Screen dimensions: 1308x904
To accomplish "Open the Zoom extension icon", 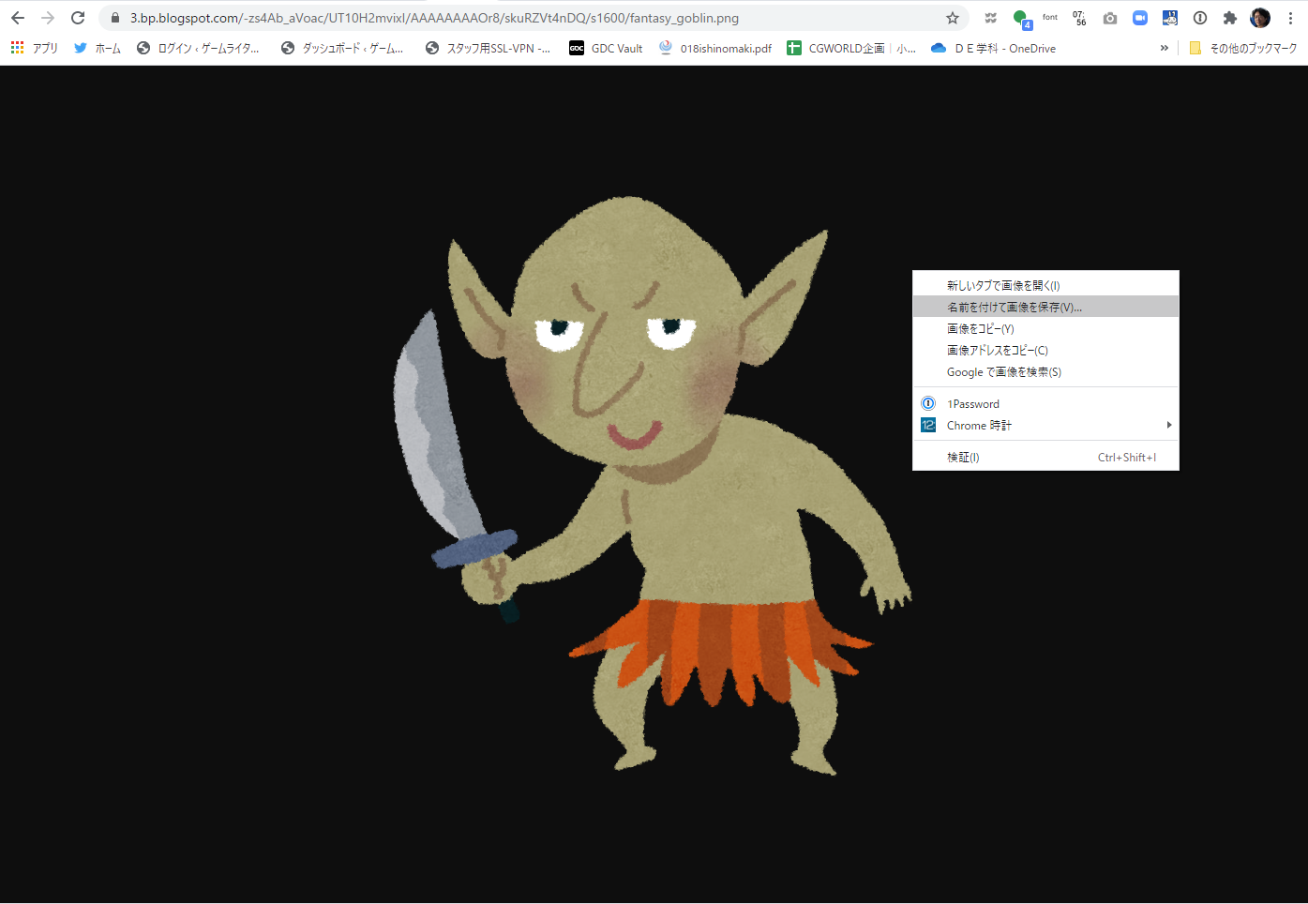I will 1140,18.
